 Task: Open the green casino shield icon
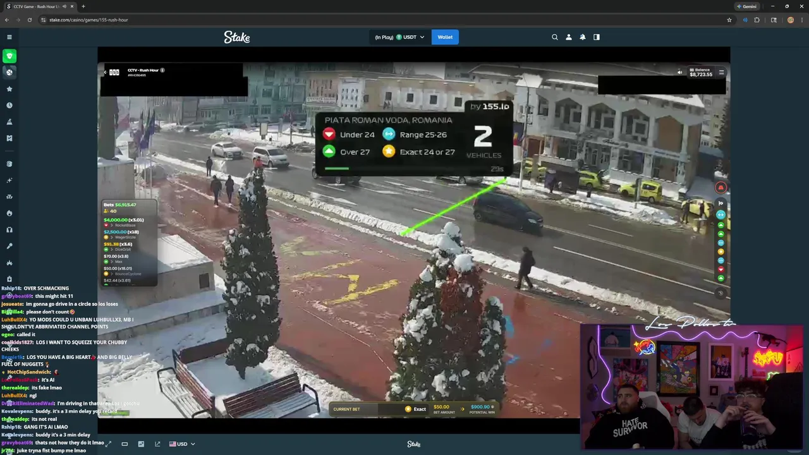coord(9,56)
